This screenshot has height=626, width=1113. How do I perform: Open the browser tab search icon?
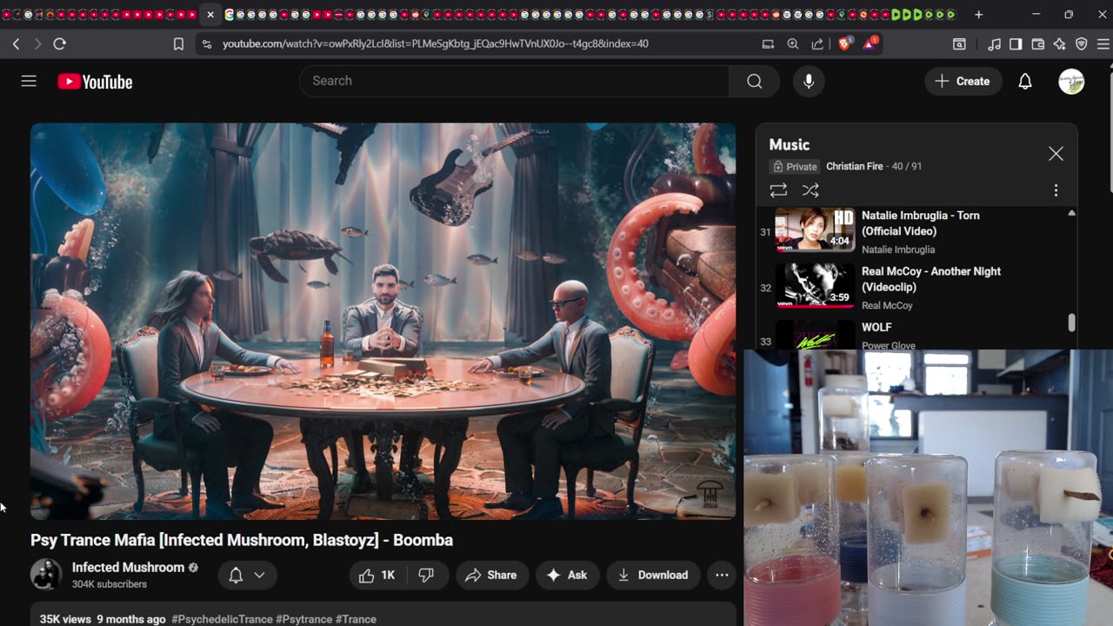pos(959,43)
